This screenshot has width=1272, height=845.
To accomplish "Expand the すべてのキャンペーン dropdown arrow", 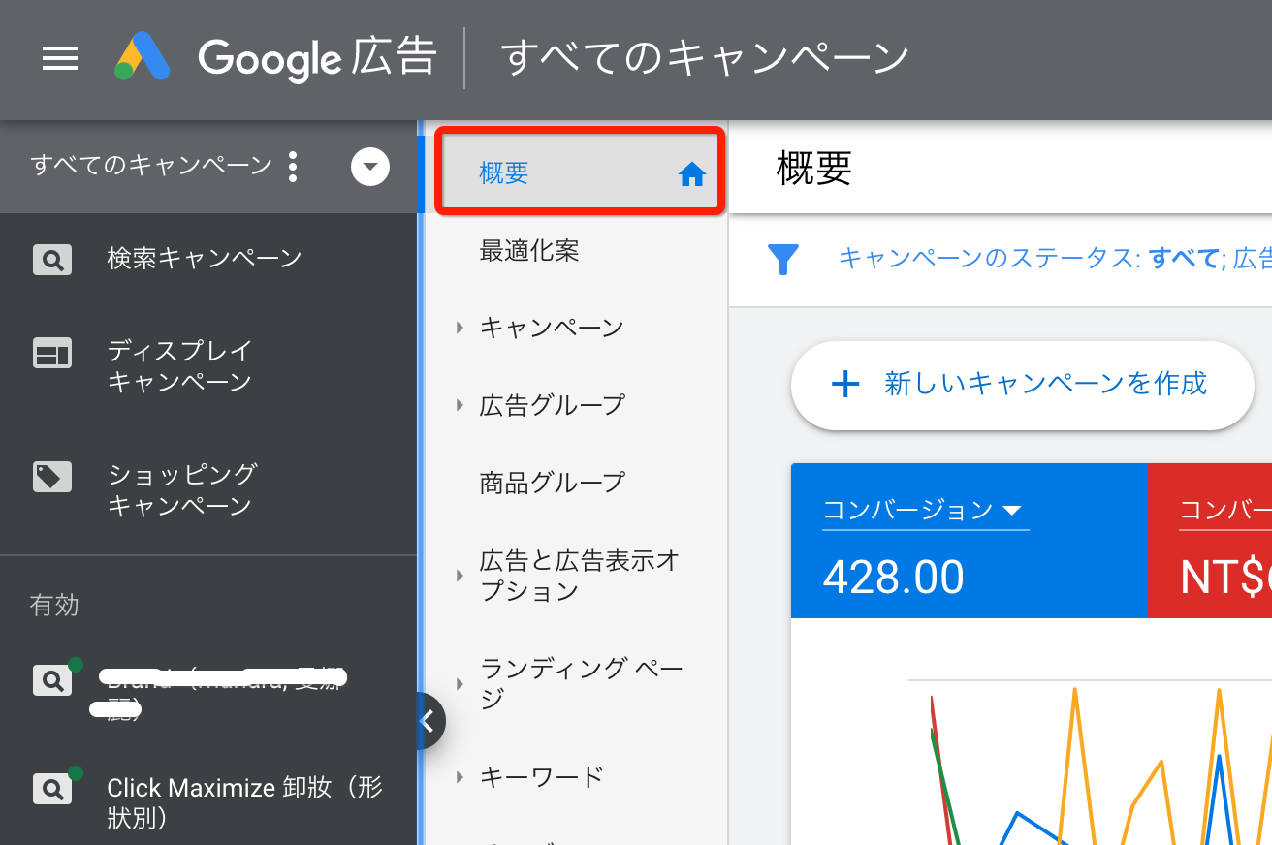I will (x=369, y=167).
